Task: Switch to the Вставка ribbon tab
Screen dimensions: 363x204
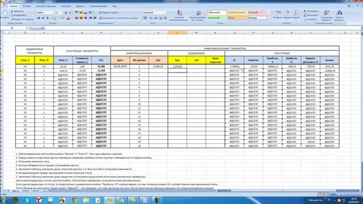Action: point(27,6)
